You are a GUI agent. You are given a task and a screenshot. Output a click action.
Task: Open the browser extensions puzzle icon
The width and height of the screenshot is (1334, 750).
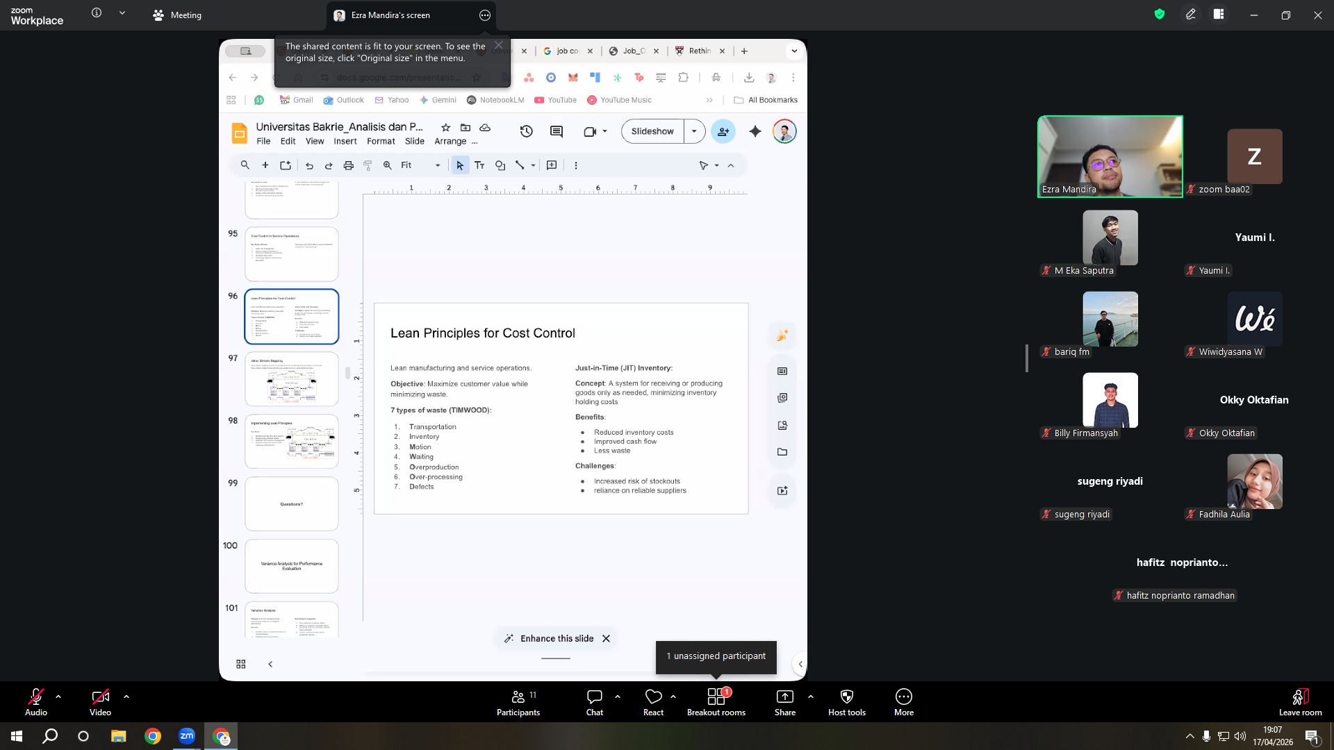pos(684,78)
